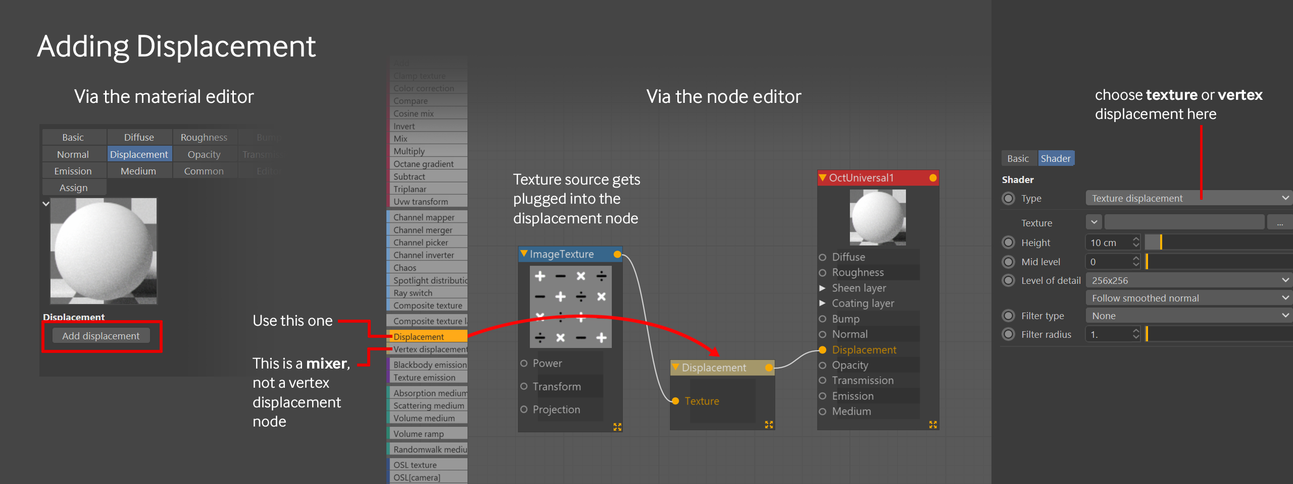Open the Texture displacement Type dropdown
1293x484 pixels.
[1188, 199]
